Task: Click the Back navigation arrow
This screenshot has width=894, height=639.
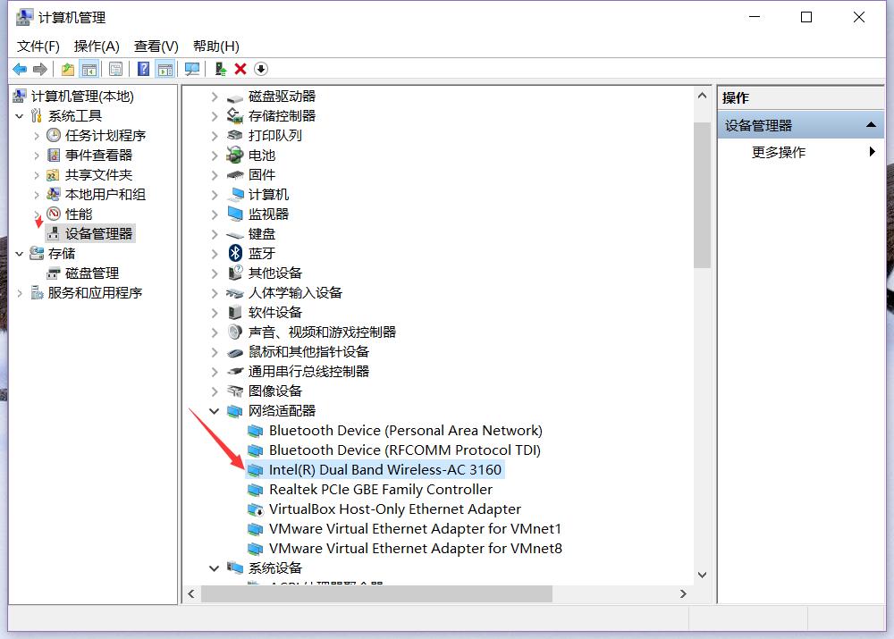Action: 19,69
